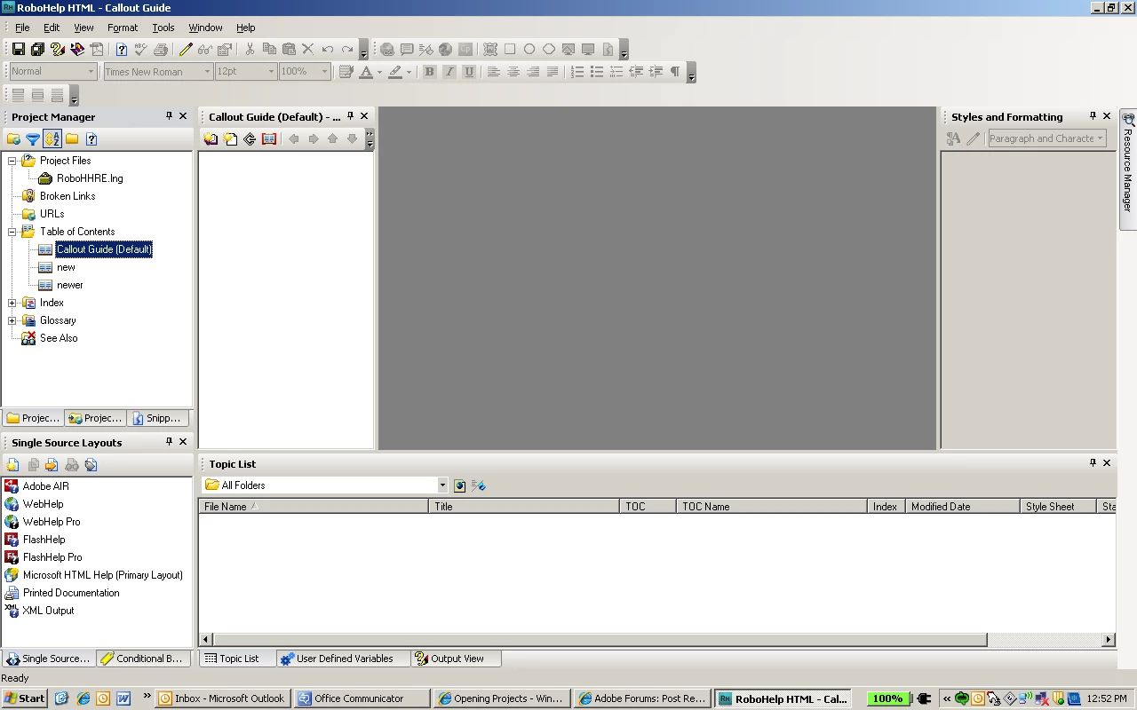The height and width of the screenshot is (710, 1137).
Task: Sort by File Name column header
Action: tap(314, 507)
